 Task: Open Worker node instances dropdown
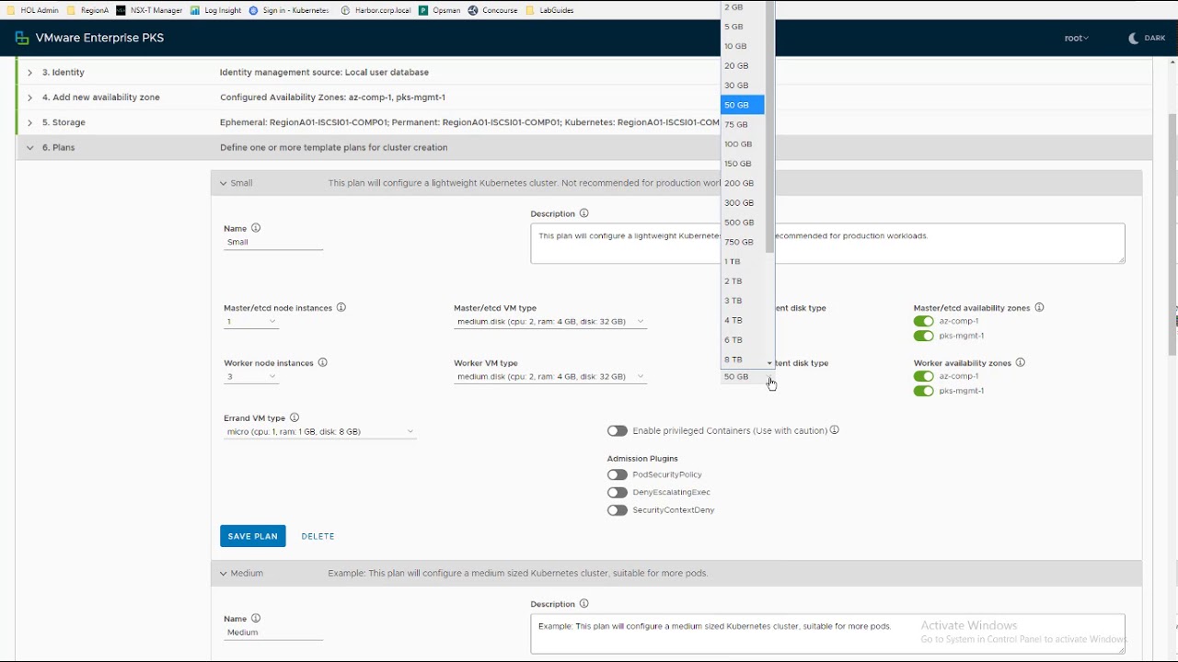click(x=250, y=377)
